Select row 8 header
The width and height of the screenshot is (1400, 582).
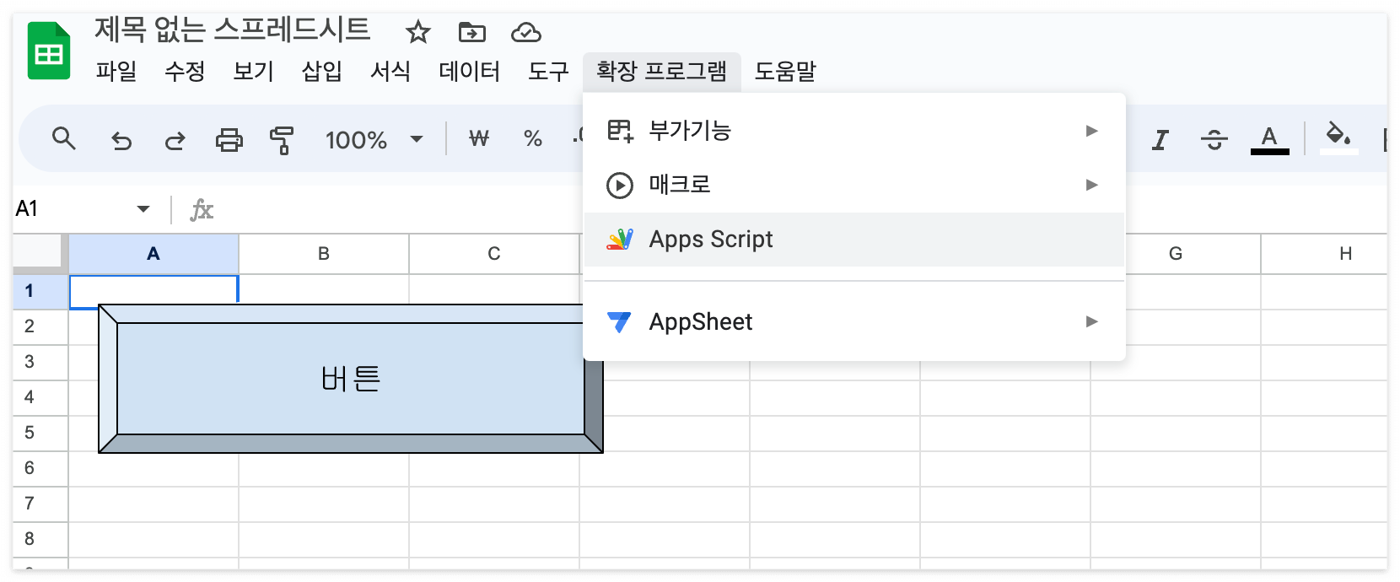click(x=40, y=539)
